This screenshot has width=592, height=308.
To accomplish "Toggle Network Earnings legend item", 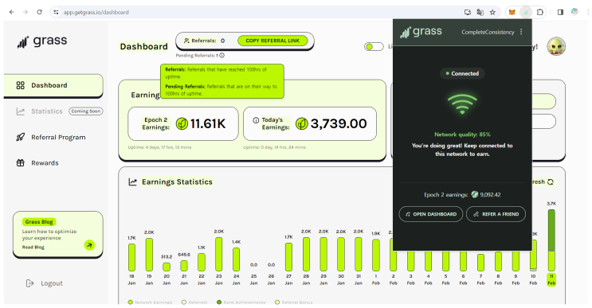I will 150,302.
